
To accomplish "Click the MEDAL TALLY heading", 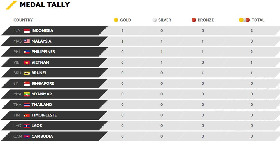I will (45, 5).
